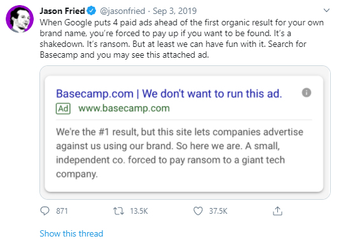
Task: Click the reply speech bubble icon
Action: (x=45, y=211)
